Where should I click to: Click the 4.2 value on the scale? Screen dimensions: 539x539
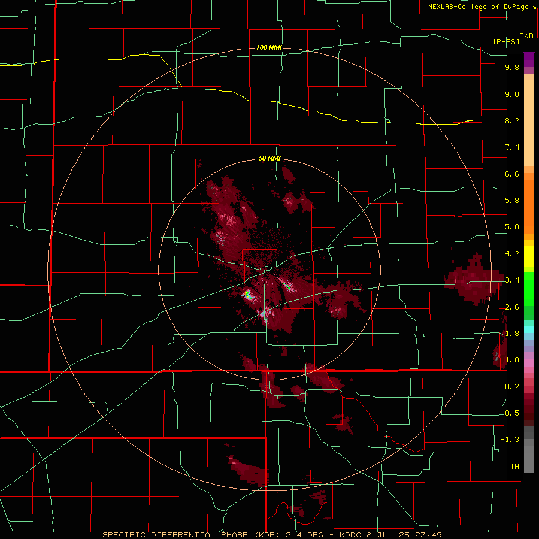click(512, 254)
